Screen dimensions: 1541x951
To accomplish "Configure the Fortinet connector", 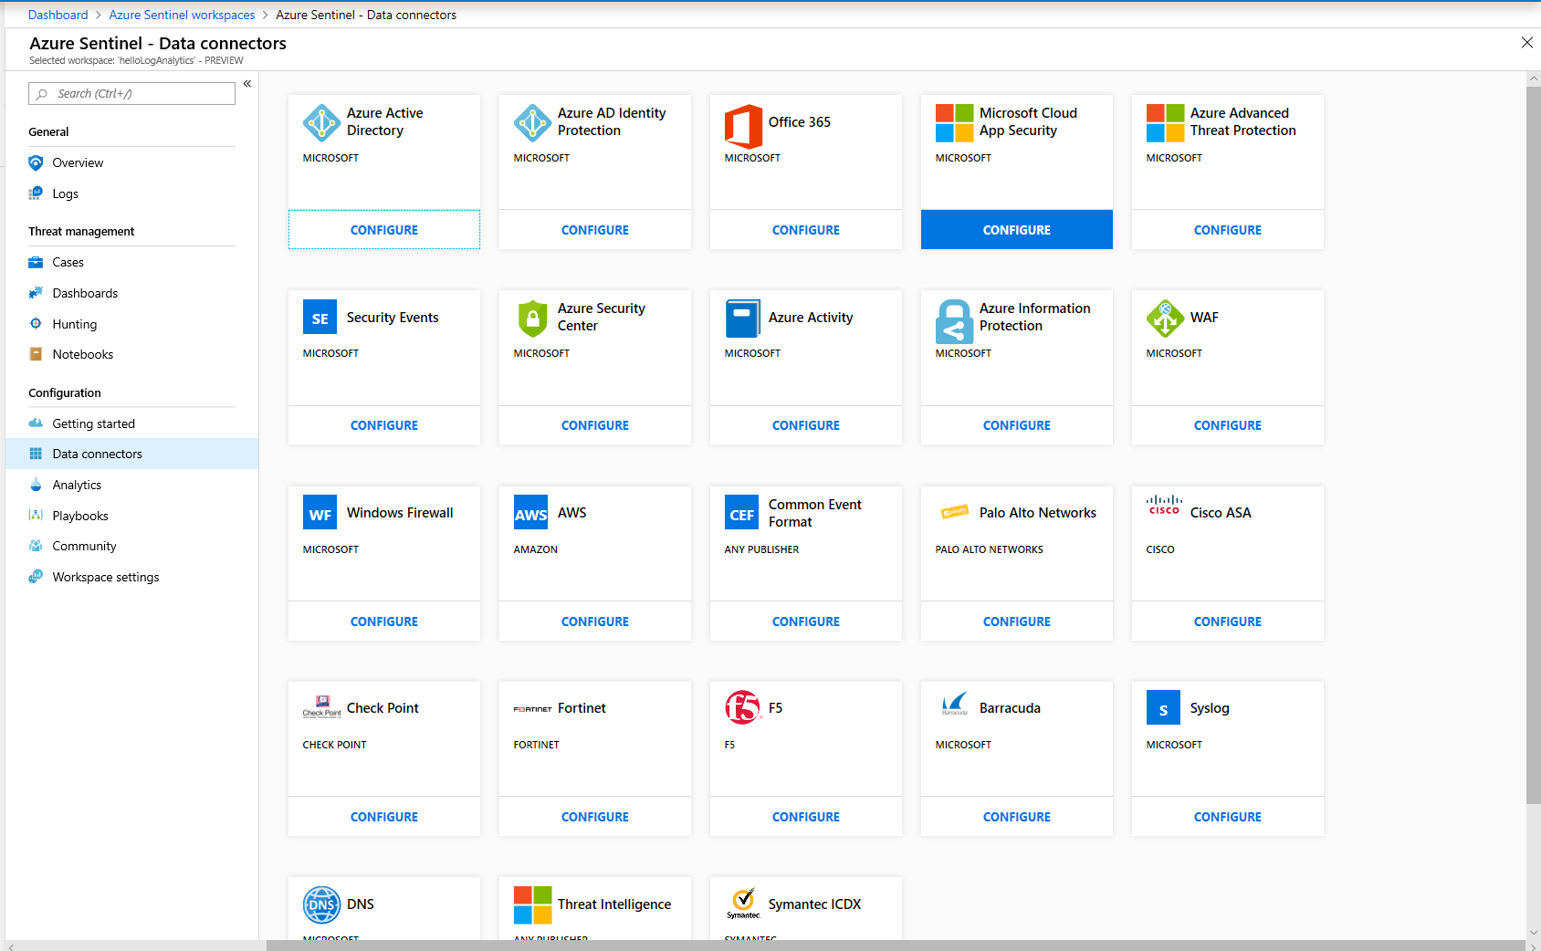I will 595,817.
